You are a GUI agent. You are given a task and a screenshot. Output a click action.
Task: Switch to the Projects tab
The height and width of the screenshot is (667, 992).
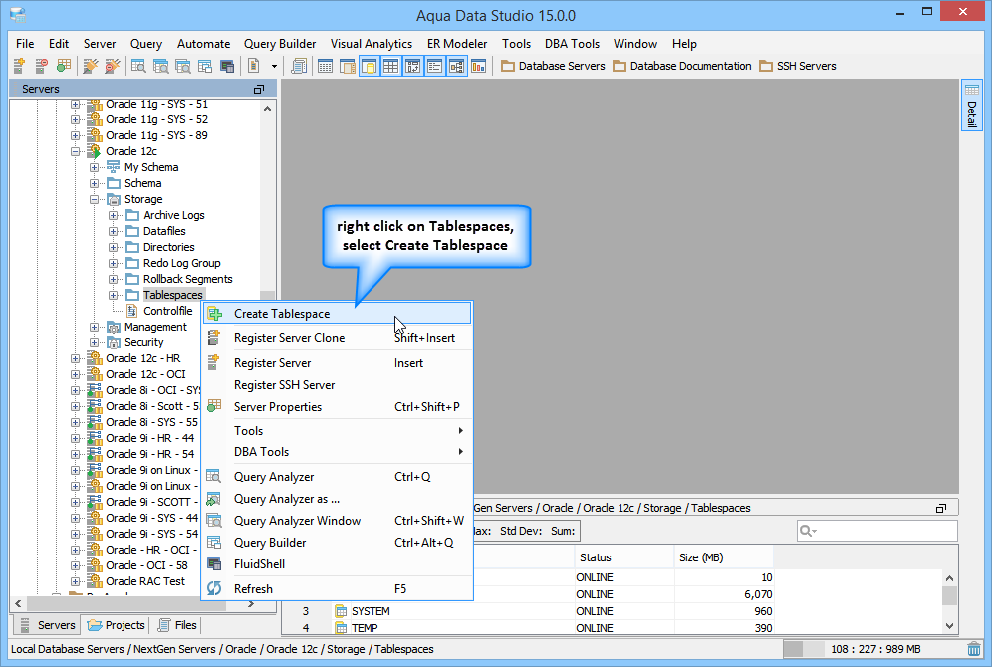pyautogui.click(x=116, y=625)
